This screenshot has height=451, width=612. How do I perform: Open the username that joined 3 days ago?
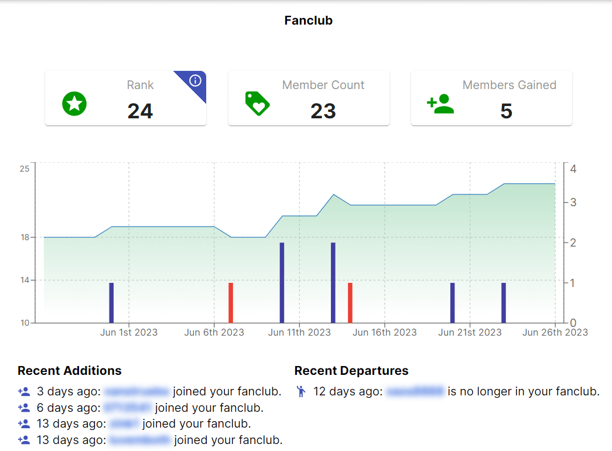[x=137, y=391]
